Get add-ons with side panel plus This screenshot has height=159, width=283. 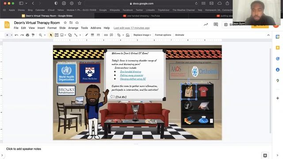click(x=278, y=98)
